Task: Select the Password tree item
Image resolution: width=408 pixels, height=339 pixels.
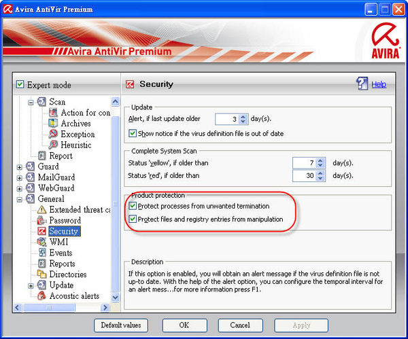Action: (x=65, y=220)
